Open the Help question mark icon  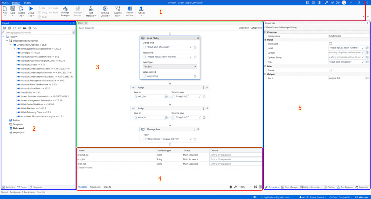(x=337, y=3)
